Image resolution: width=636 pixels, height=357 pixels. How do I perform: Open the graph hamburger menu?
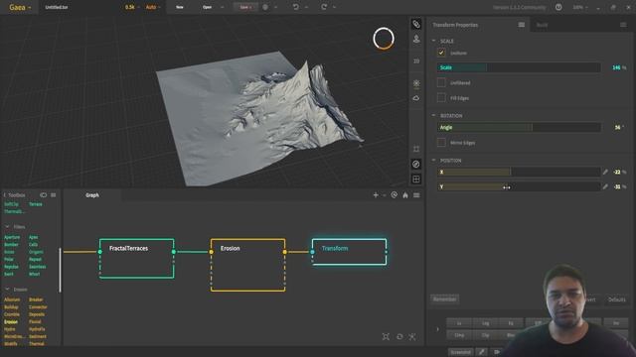[416, 195]
